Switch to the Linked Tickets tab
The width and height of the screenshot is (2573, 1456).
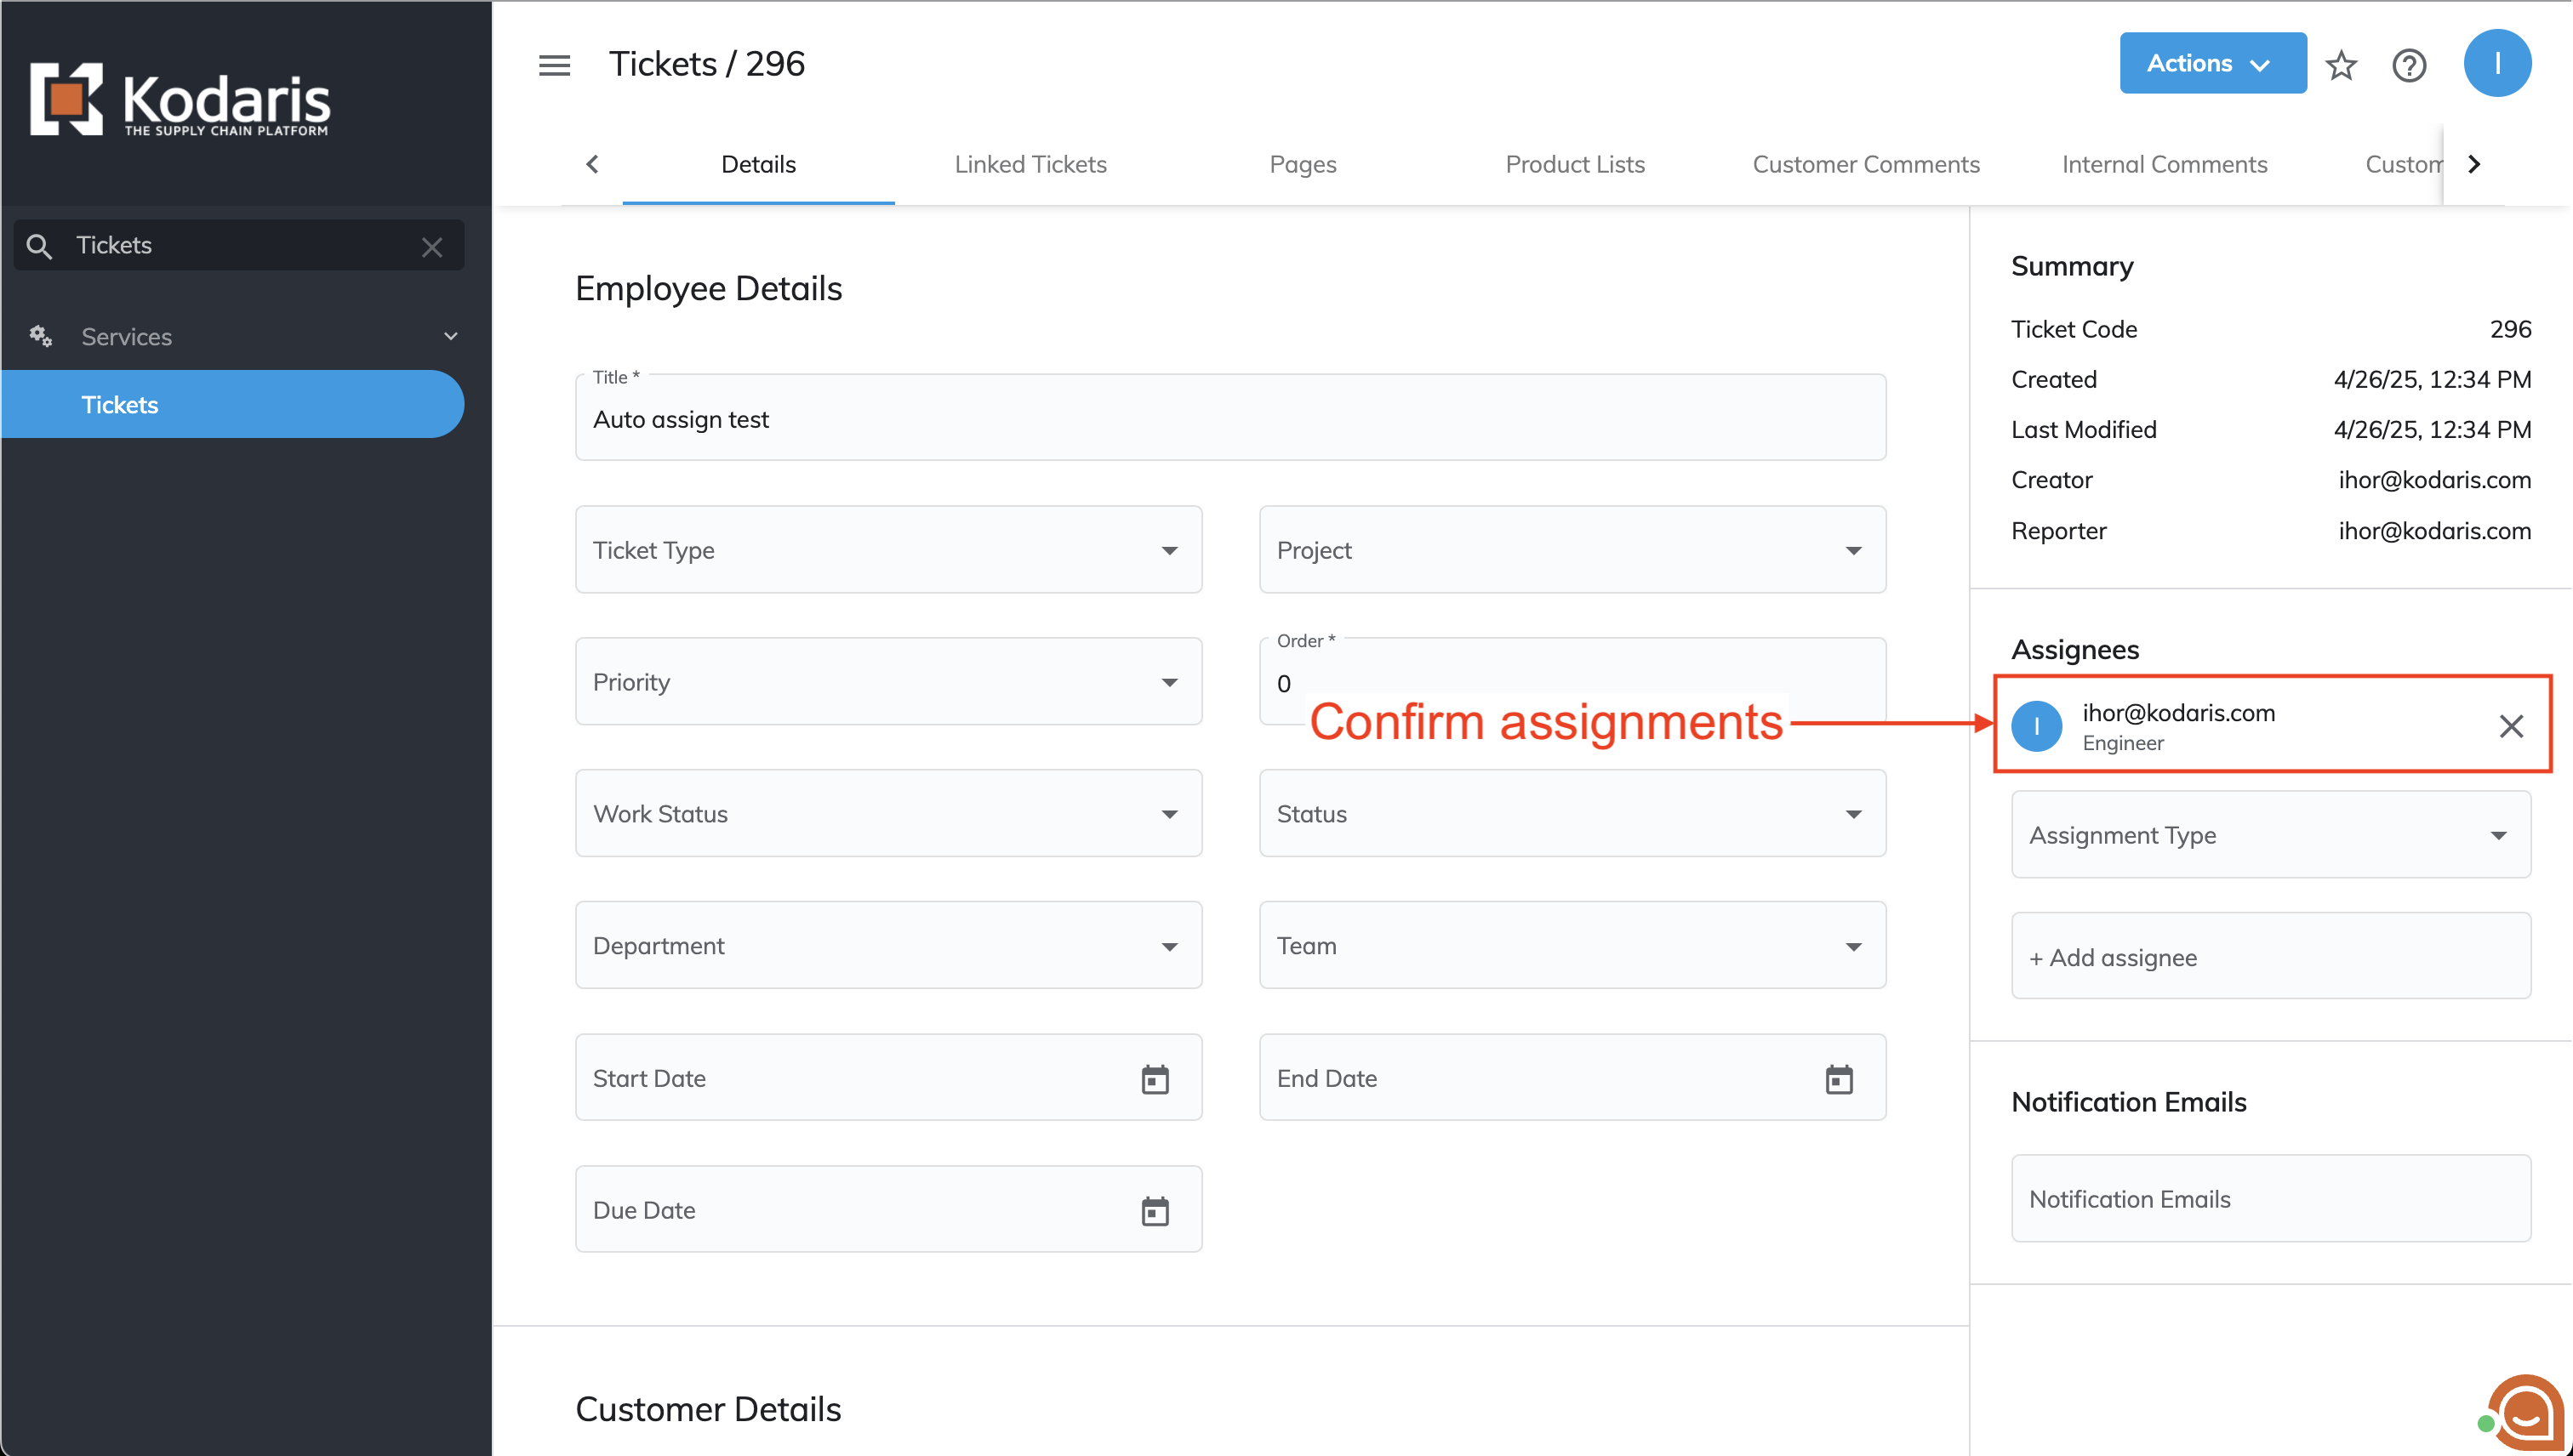(x=1030, y=165)
